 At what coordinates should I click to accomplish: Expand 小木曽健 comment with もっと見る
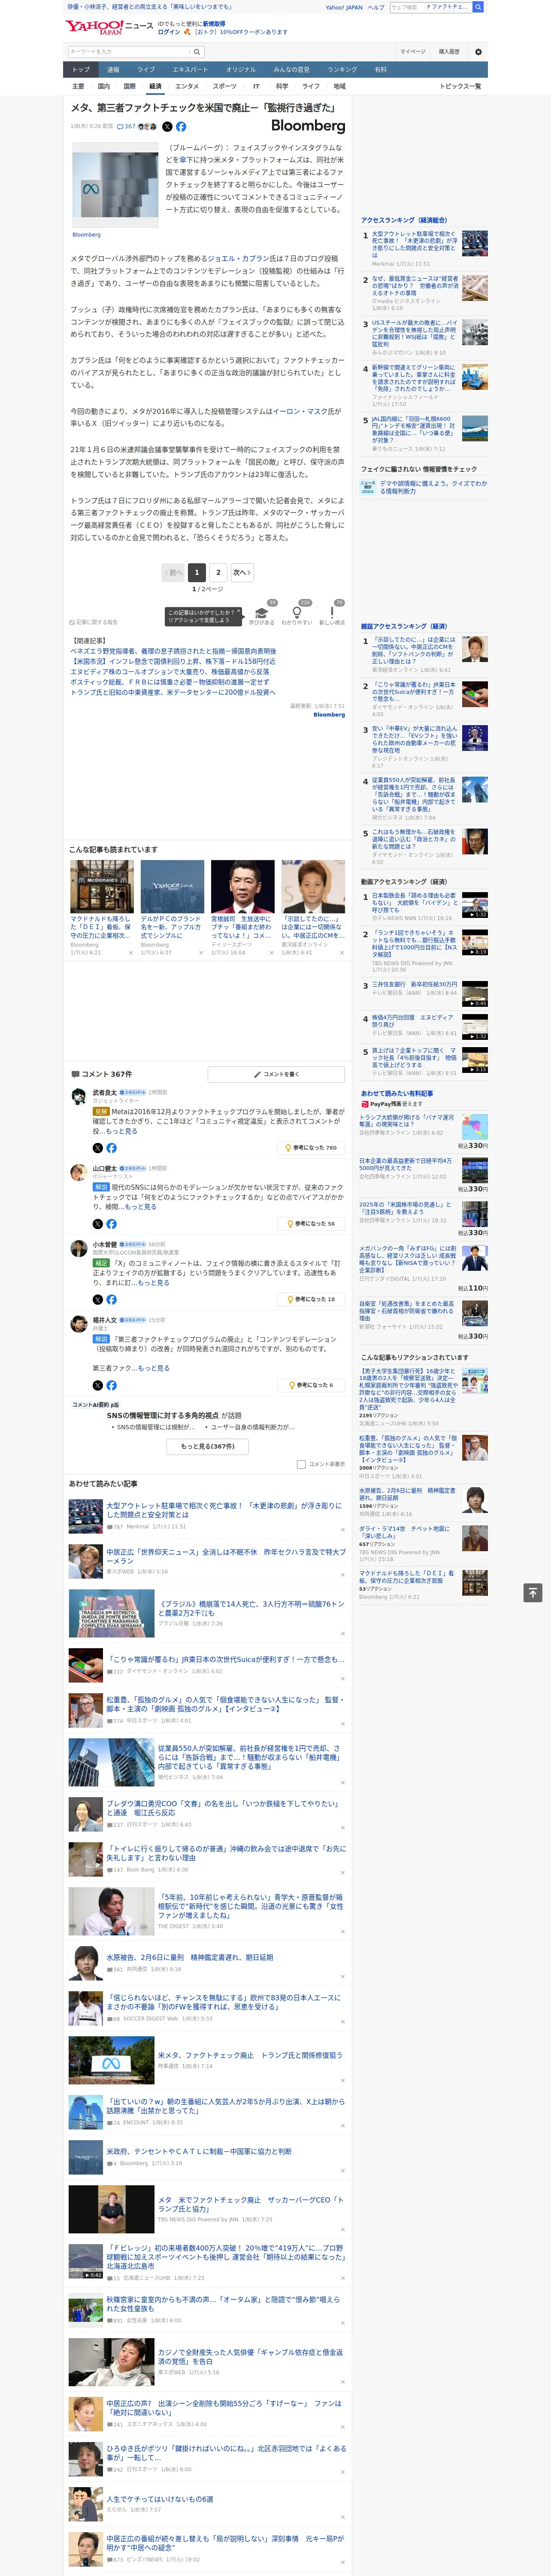coord(153,1283)
